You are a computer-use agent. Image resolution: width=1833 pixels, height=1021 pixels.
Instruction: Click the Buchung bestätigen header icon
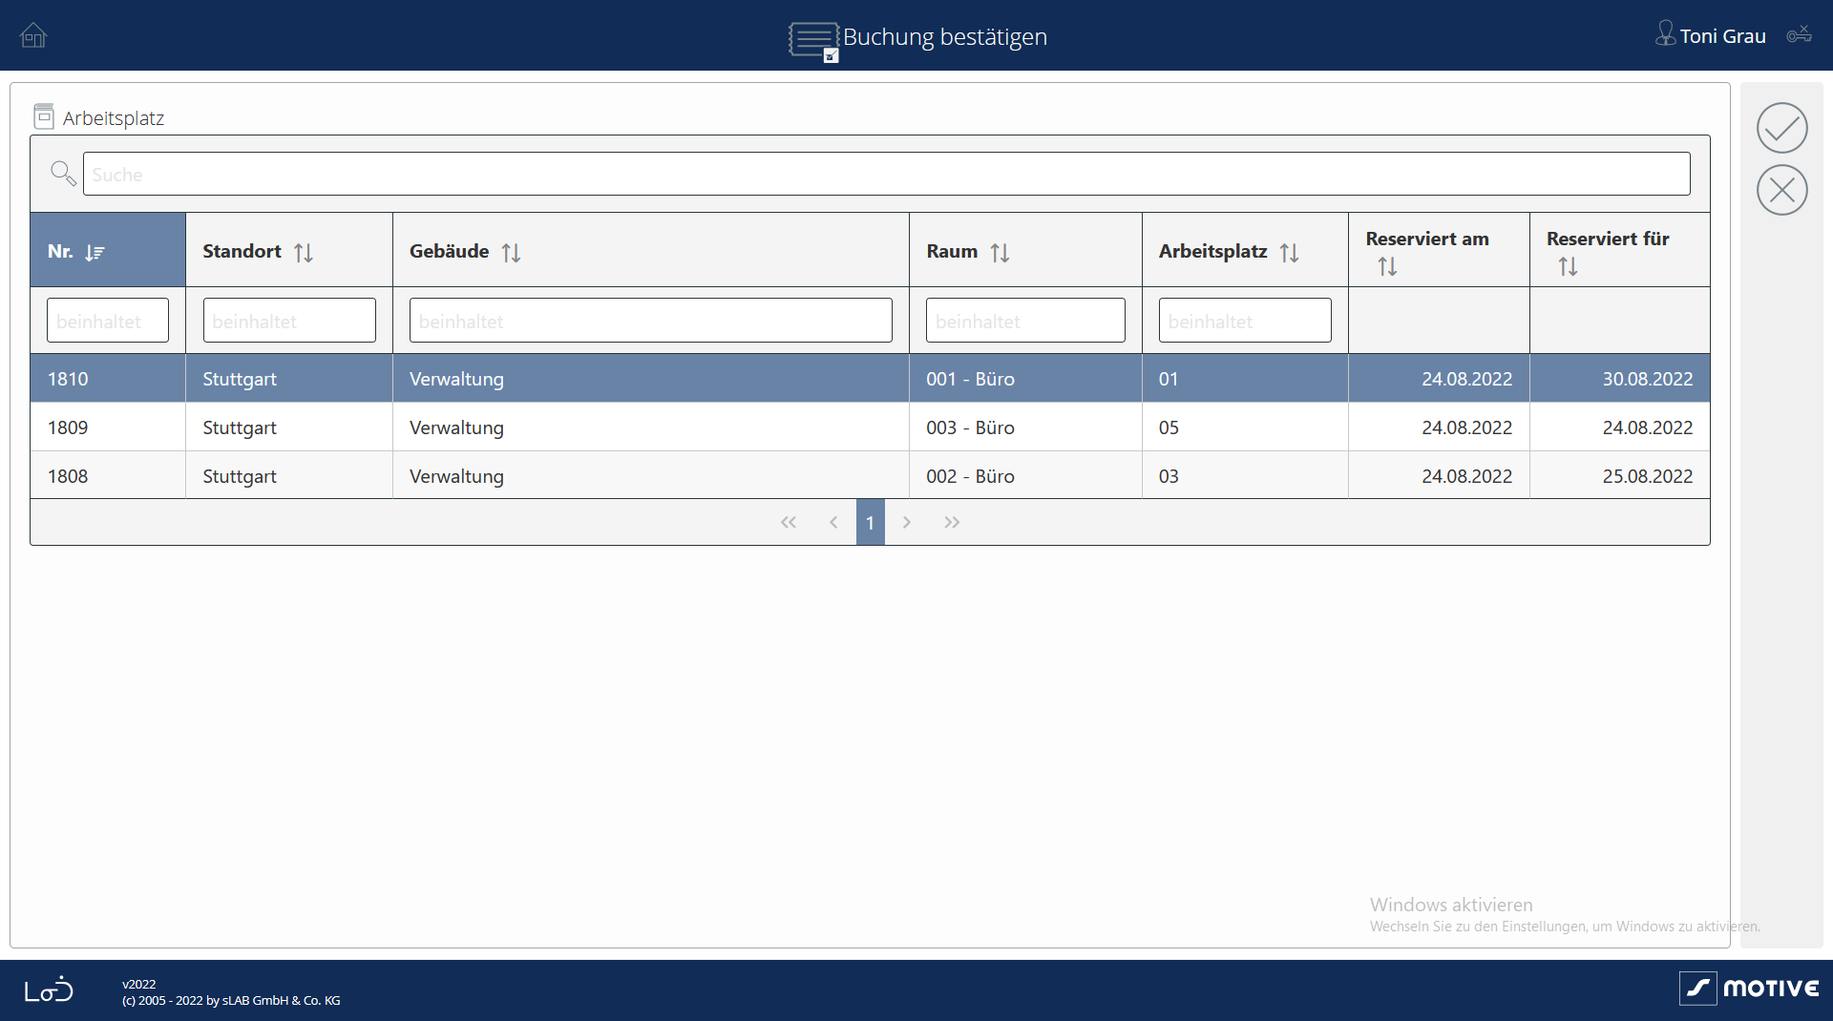tap(813, 40)
